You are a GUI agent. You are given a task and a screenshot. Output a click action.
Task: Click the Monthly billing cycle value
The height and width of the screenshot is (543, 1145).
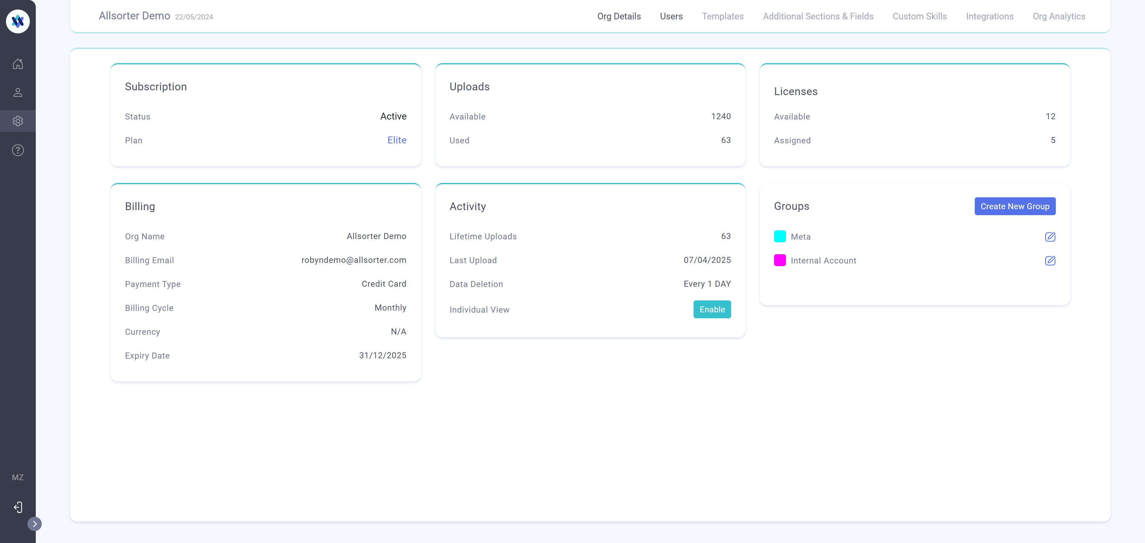[x=390, y=308]
